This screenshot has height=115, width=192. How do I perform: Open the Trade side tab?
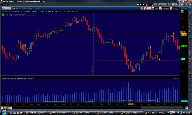point(190,13)
